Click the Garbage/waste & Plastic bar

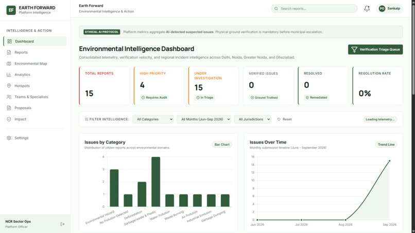155,182
